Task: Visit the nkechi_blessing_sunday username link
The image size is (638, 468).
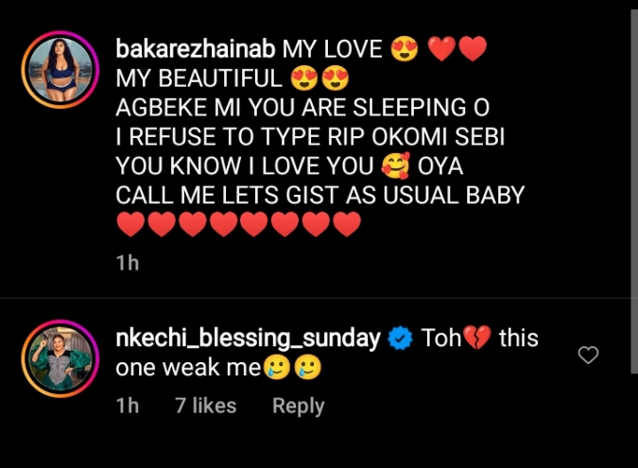Action: (x=248, y=338)
